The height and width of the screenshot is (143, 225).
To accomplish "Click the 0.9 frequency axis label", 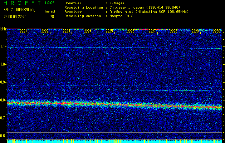I will [x=3, y=82].
